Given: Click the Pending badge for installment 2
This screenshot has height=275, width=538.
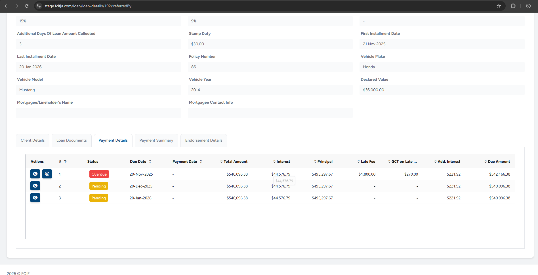Looking at the screenshot, I should [98, 186].
